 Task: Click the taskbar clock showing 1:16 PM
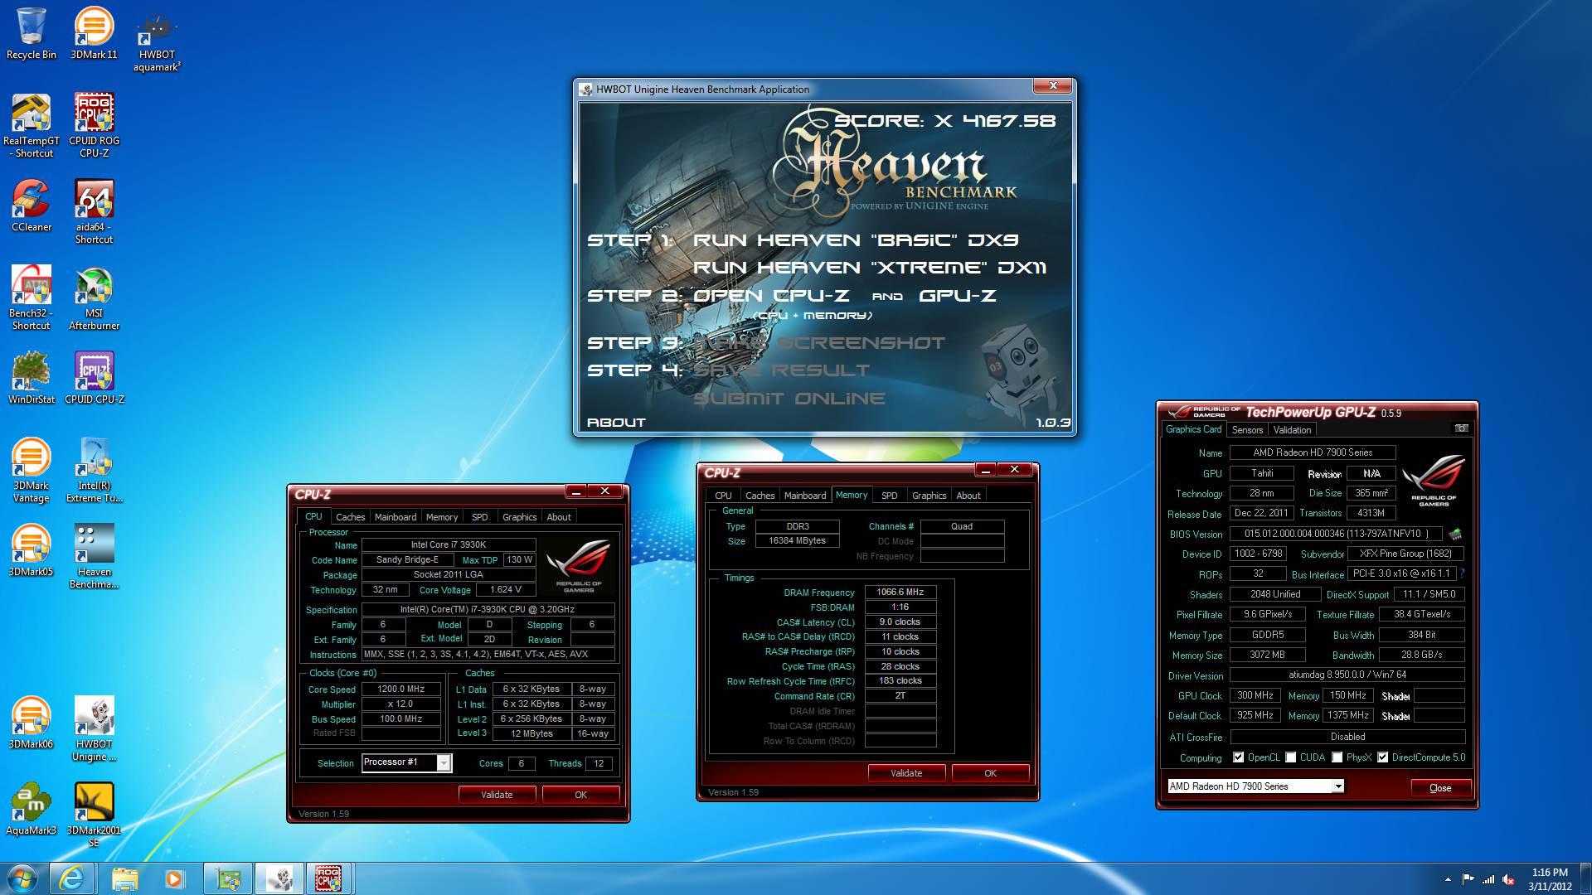tap(1550, 878)
